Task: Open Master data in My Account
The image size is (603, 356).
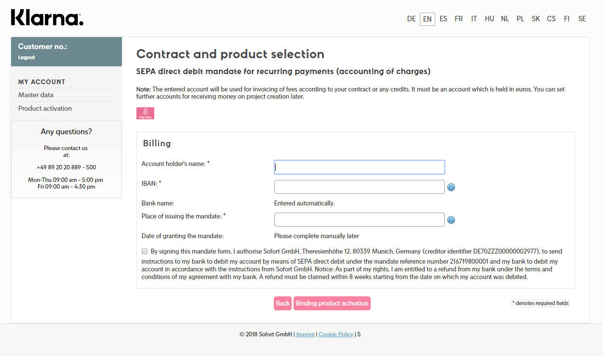Action: click(x=36, y=95)
